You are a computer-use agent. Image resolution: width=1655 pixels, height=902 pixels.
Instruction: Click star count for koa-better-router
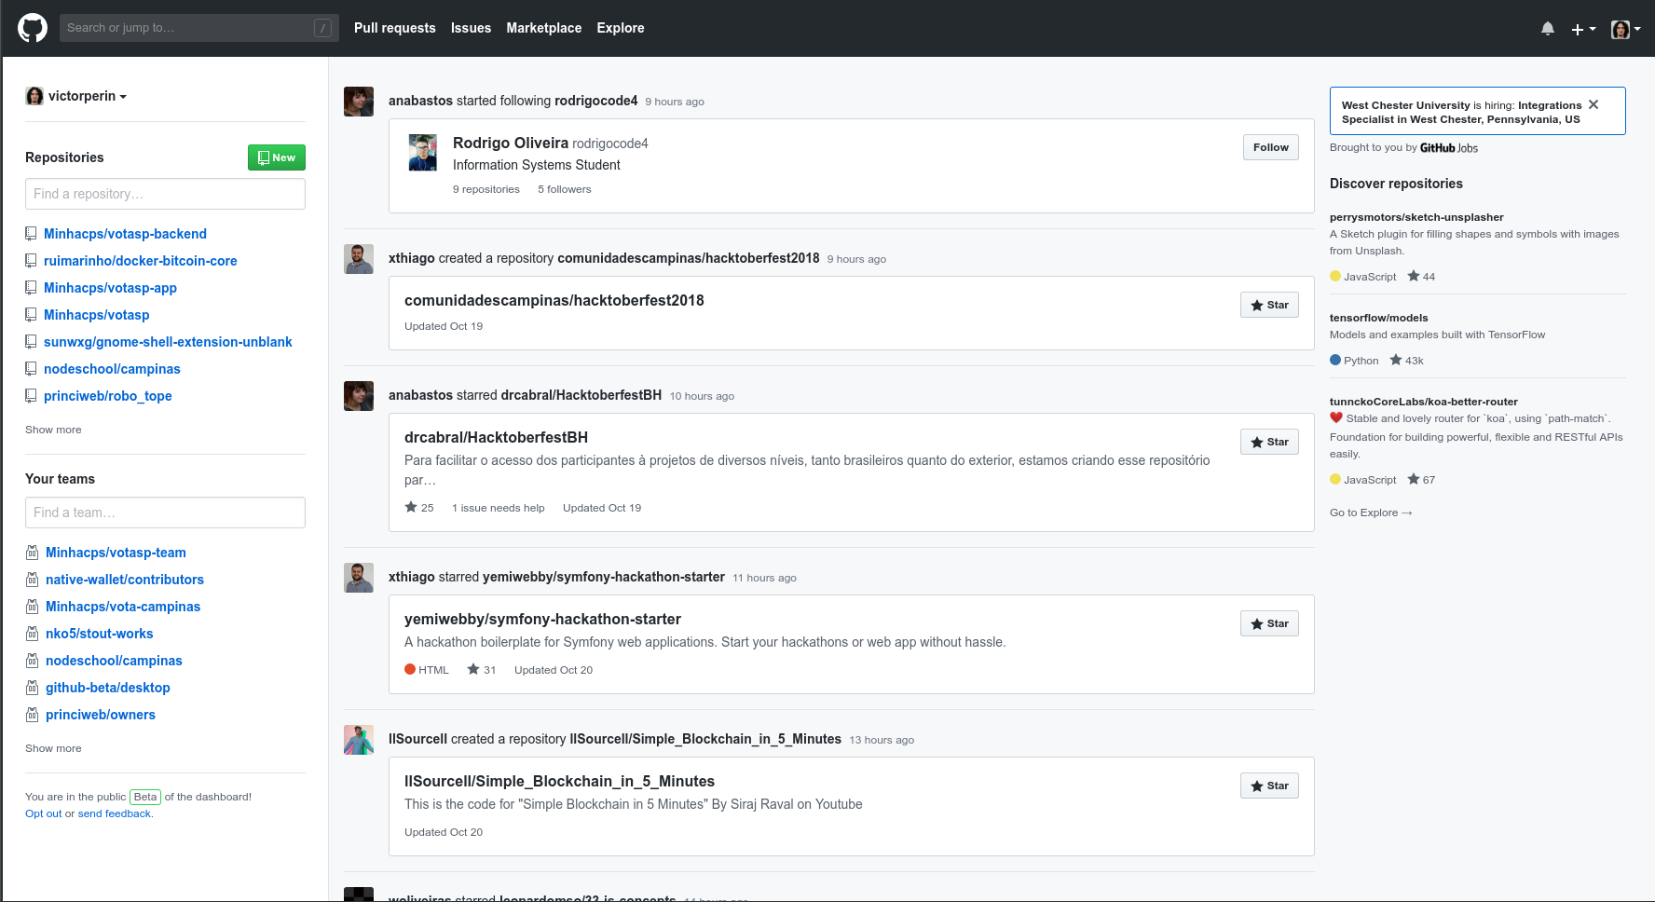pos(1421,480)
